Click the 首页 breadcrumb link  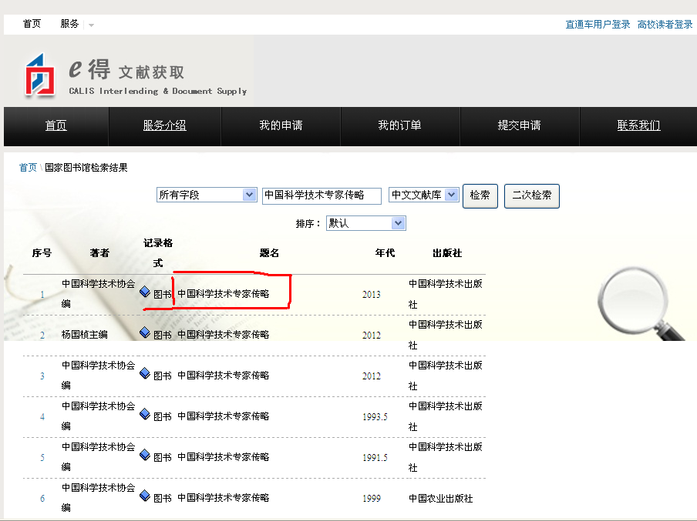click(28, 168)
